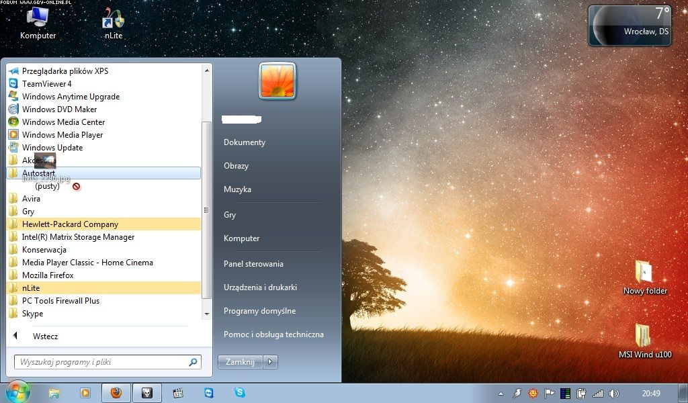
Task: Click the flower user account picture
Action: (277, 81)
